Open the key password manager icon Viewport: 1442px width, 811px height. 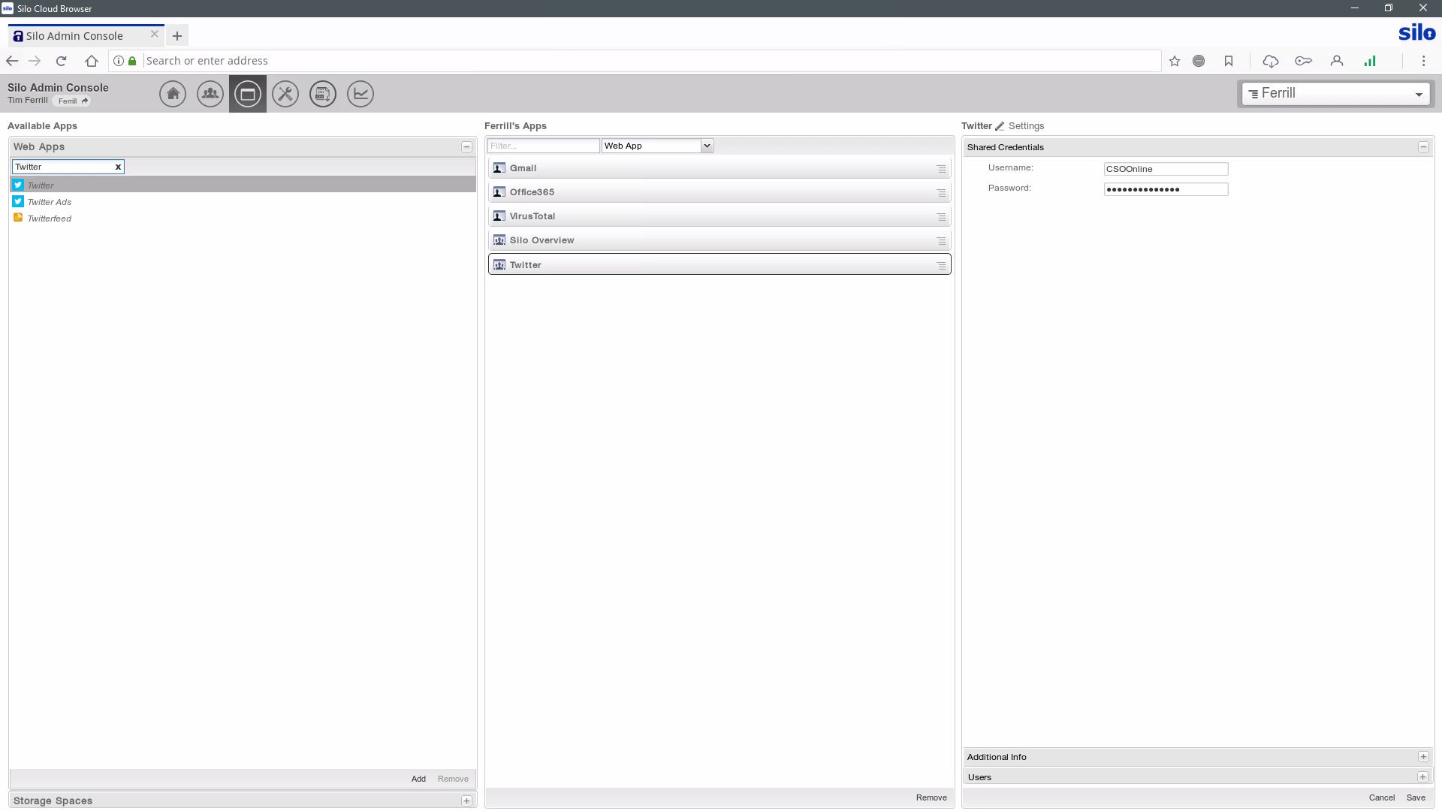pyautogui.click(x=1304, y=61)
